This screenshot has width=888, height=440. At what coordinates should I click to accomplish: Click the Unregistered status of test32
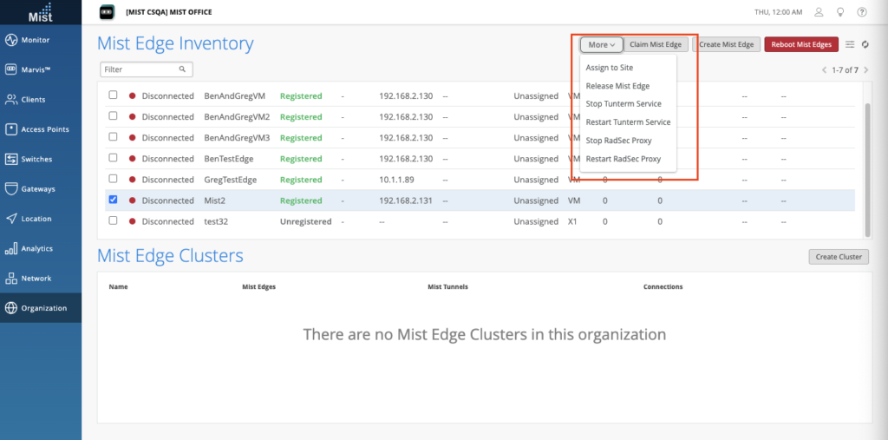tap(306, 221)
